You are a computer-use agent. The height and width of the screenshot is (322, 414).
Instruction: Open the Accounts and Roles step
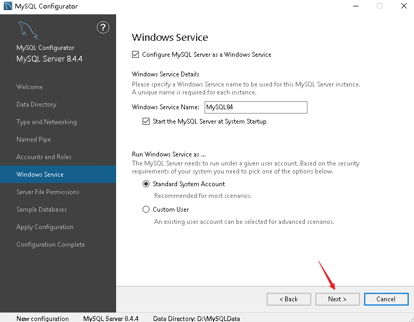tap(44, 157)
